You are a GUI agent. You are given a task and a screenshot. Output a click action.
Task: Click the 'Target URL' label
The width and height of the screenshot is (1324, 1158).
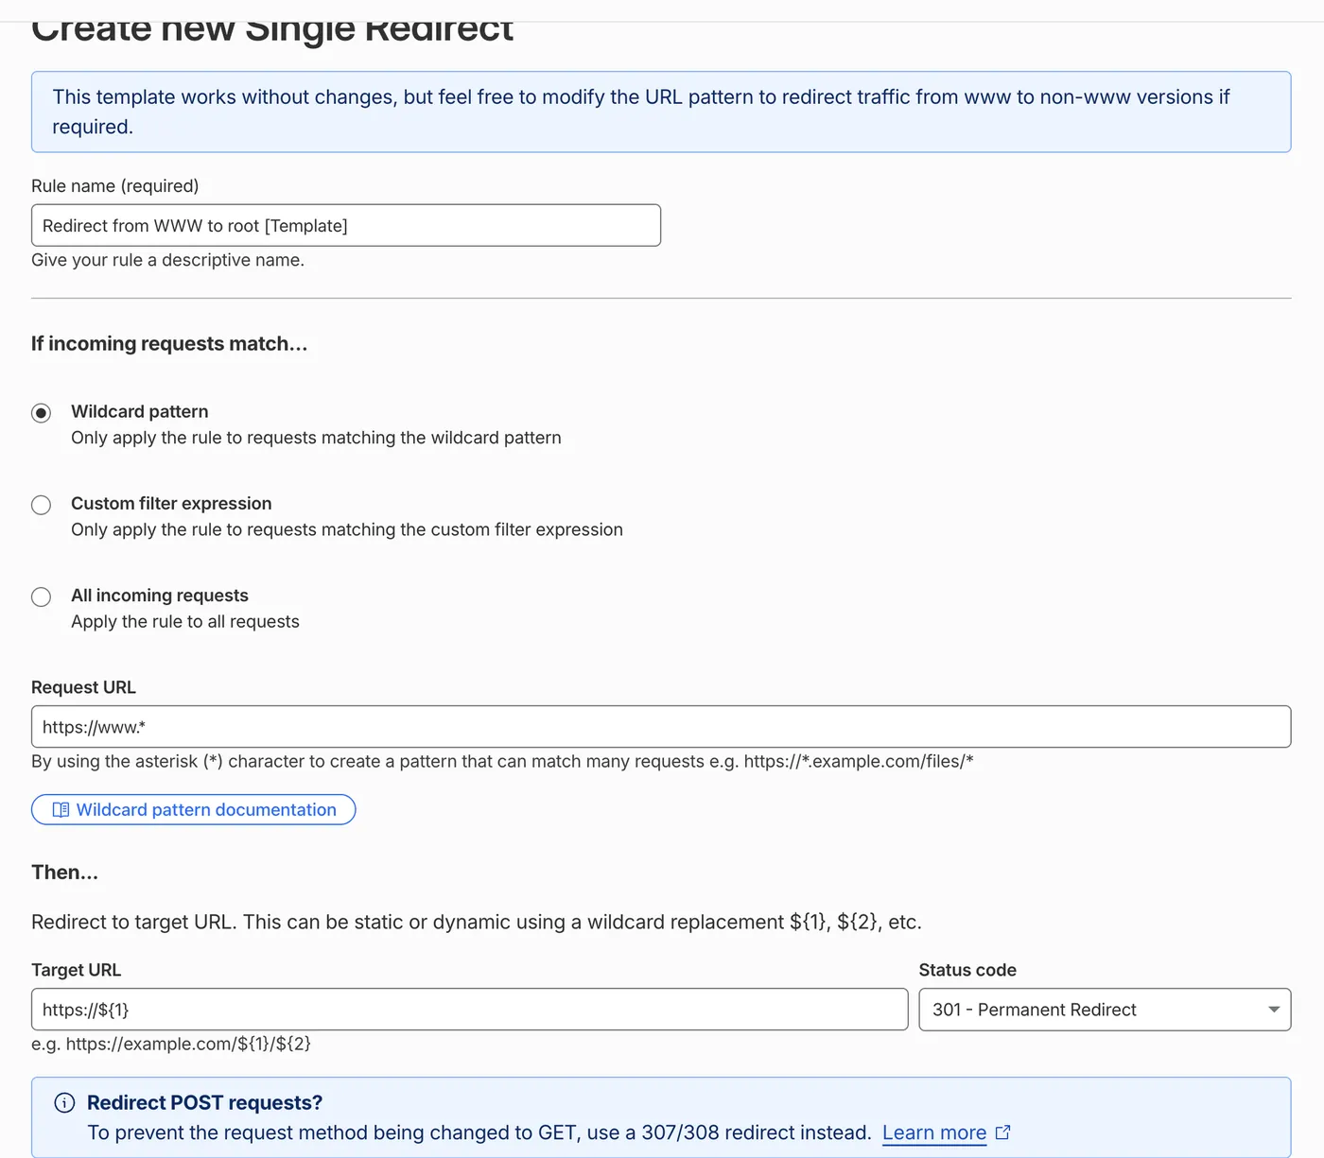pos(76,970)
